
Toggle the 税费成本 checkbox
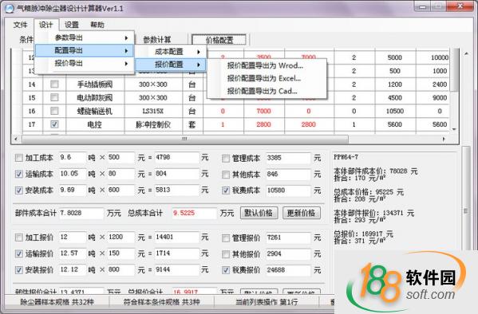point(226,190)
